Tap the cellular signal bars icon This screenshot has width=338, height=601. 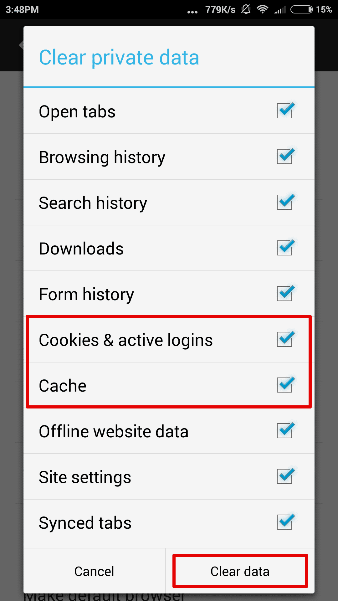pos(279,9)
